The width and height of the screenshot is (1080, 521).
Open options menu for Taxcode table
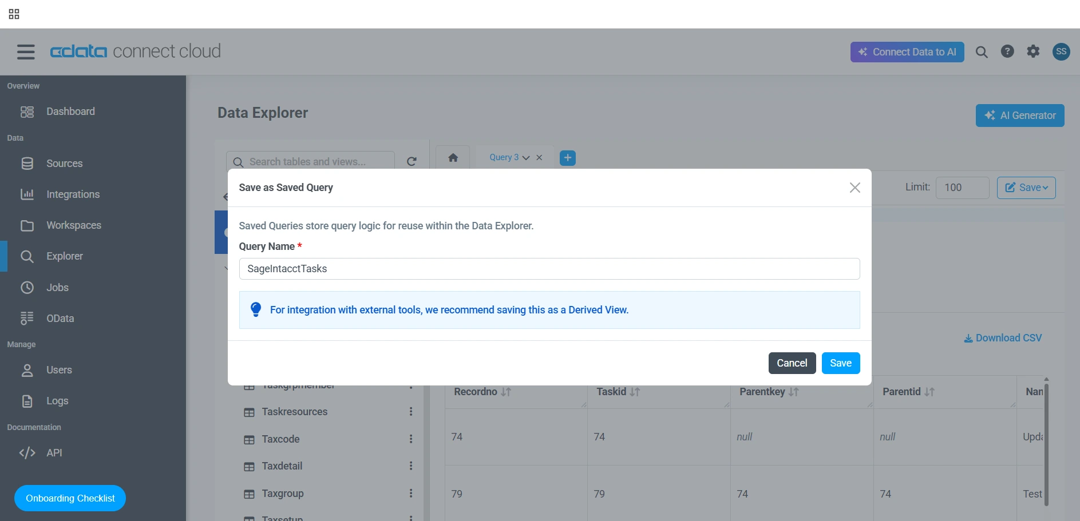coord(411,439)
